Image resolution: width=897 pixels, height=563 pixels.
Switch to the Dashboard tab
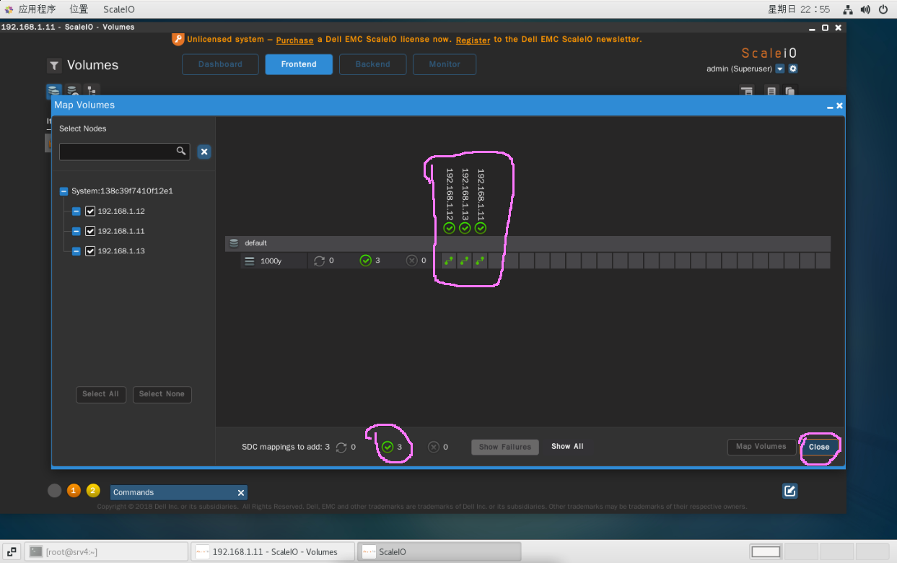[x=220, y=64]
